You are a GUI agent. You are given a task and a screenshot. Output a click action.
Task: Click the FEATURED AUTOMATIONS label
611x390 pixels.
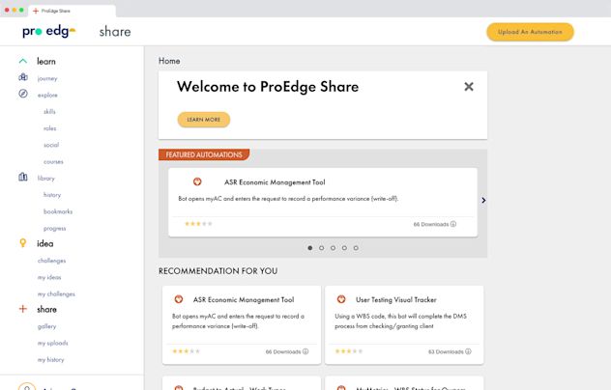coord(204,154)
